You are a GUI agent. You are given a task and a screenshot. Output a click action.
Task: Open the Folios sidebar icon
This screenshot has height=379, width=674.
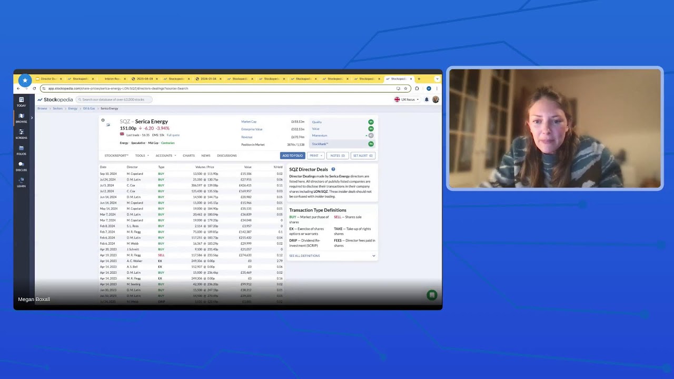(x=21, y=151)
